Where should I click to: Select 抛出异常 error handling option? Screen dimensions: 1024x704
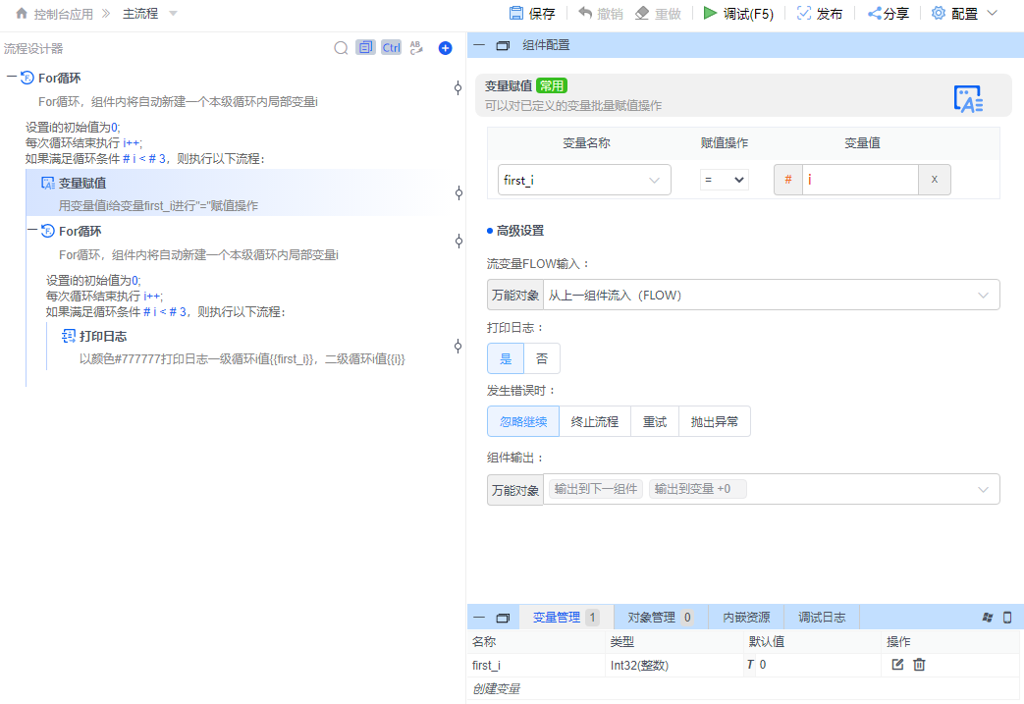[x=715, y=421]
